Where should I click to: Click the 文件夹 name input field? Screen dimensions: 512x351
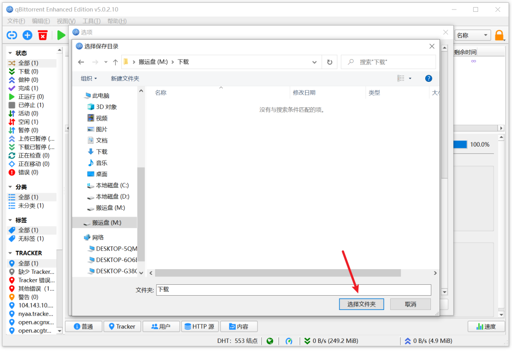coord(293,290)
